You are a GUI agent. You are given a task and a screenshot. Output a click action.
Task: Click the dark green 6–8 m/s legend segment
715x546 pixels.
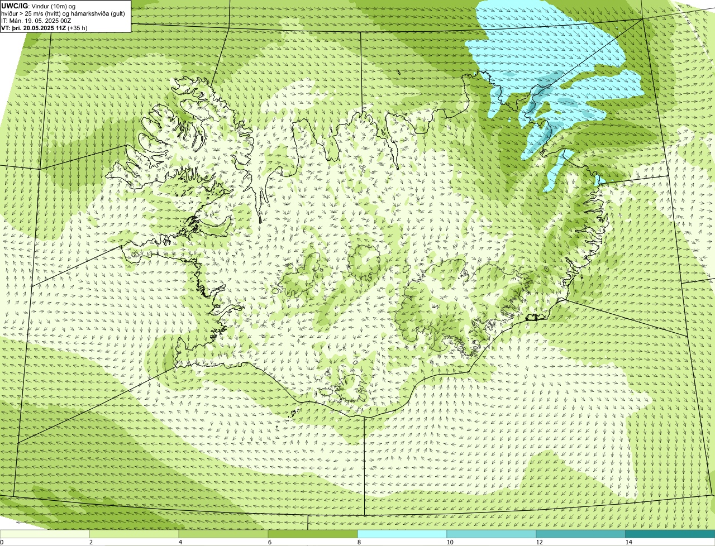click(x=313, y=534)
